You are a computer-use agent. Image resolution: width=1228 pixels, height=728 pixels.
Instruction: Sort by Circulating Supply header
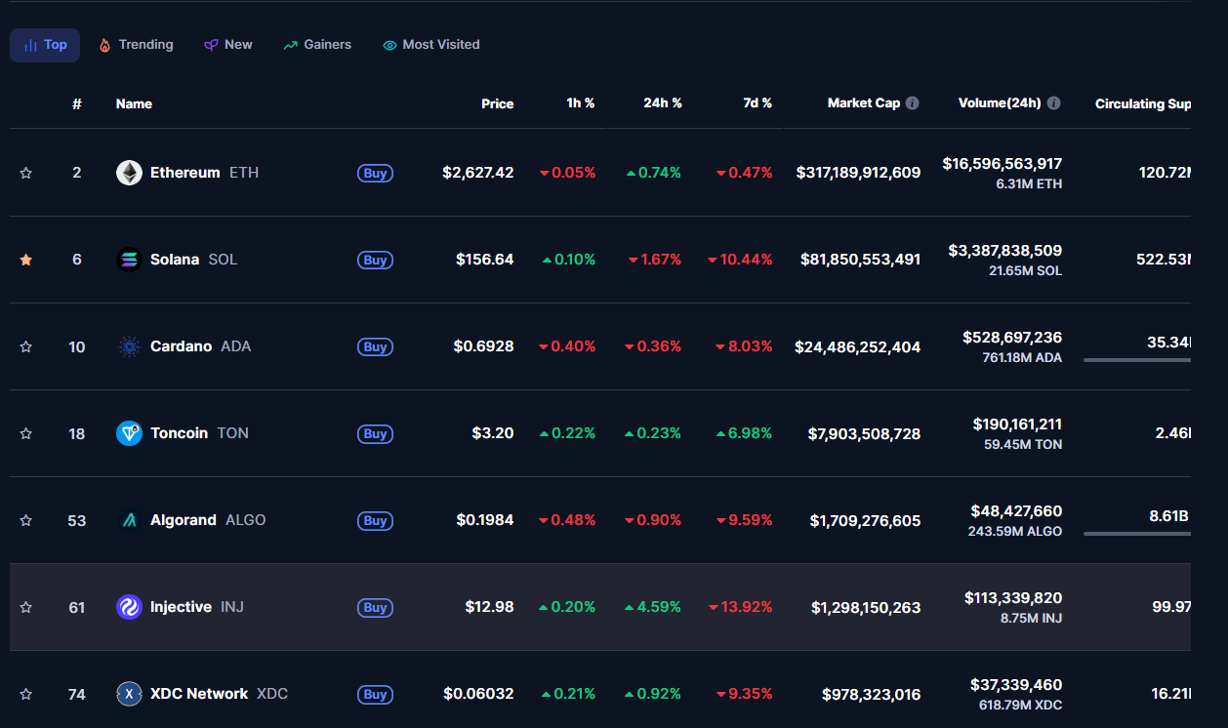1143,103
